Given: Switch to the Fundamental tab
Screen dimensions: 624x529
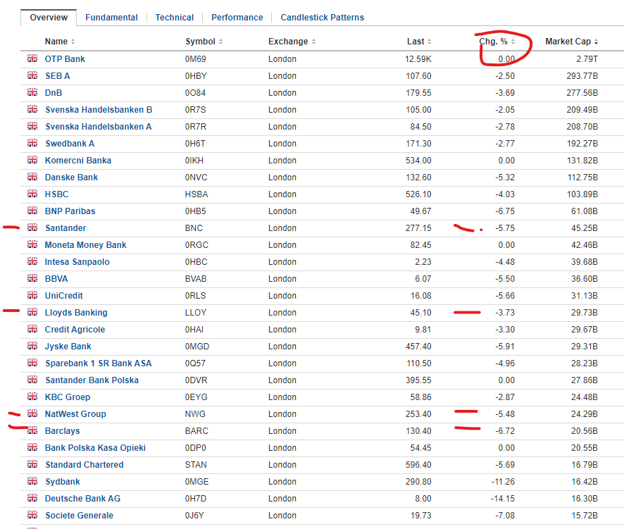Looking at the screenshot, I should (111, 18).
